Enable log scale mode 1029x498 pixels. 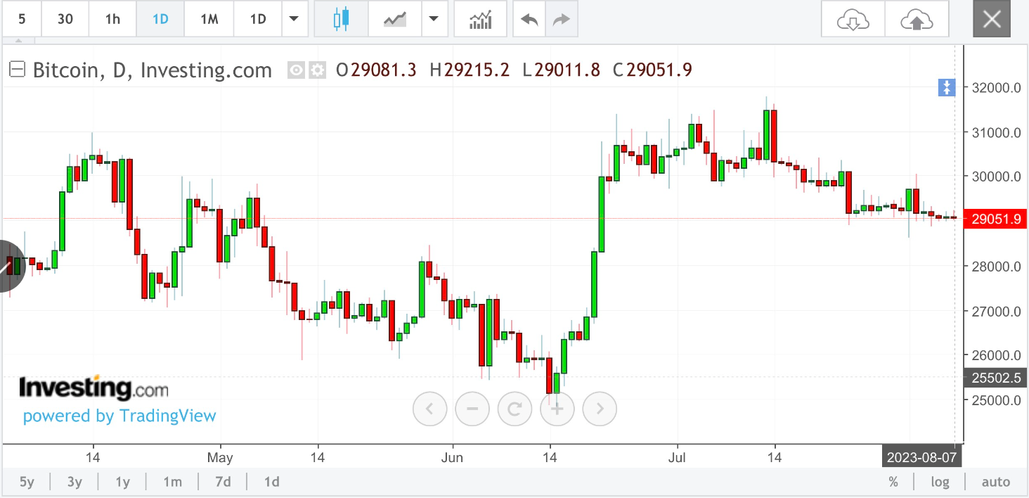[940, 482]
